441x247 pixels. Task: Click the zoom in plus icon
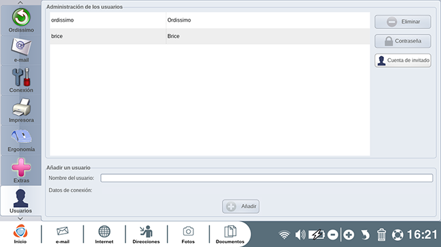point(349,234)
